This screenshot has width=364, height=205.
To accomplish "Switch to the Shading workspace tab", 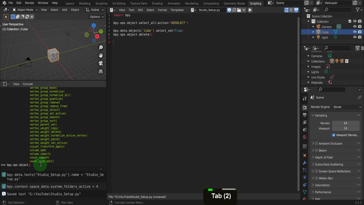I will tap(157, 3).
